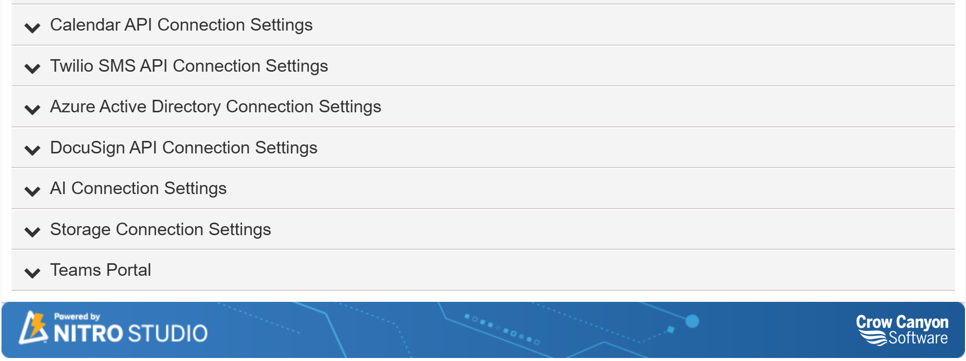
Task: Click the Powered by text in footer
Action: (77, 316)
